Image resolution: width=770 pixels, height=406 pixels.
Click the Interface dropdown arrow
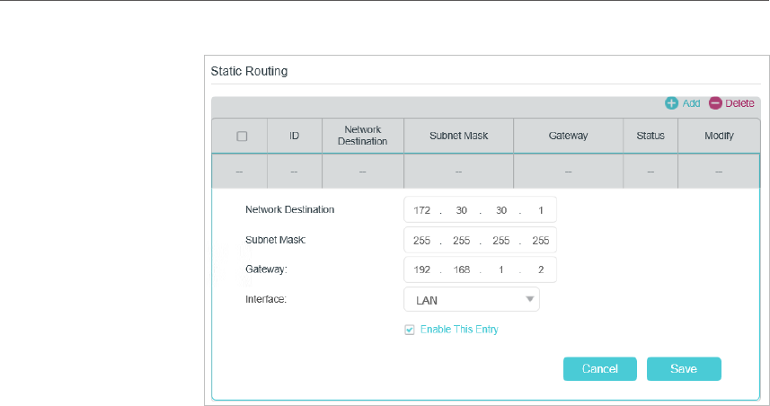coord(529,299)
